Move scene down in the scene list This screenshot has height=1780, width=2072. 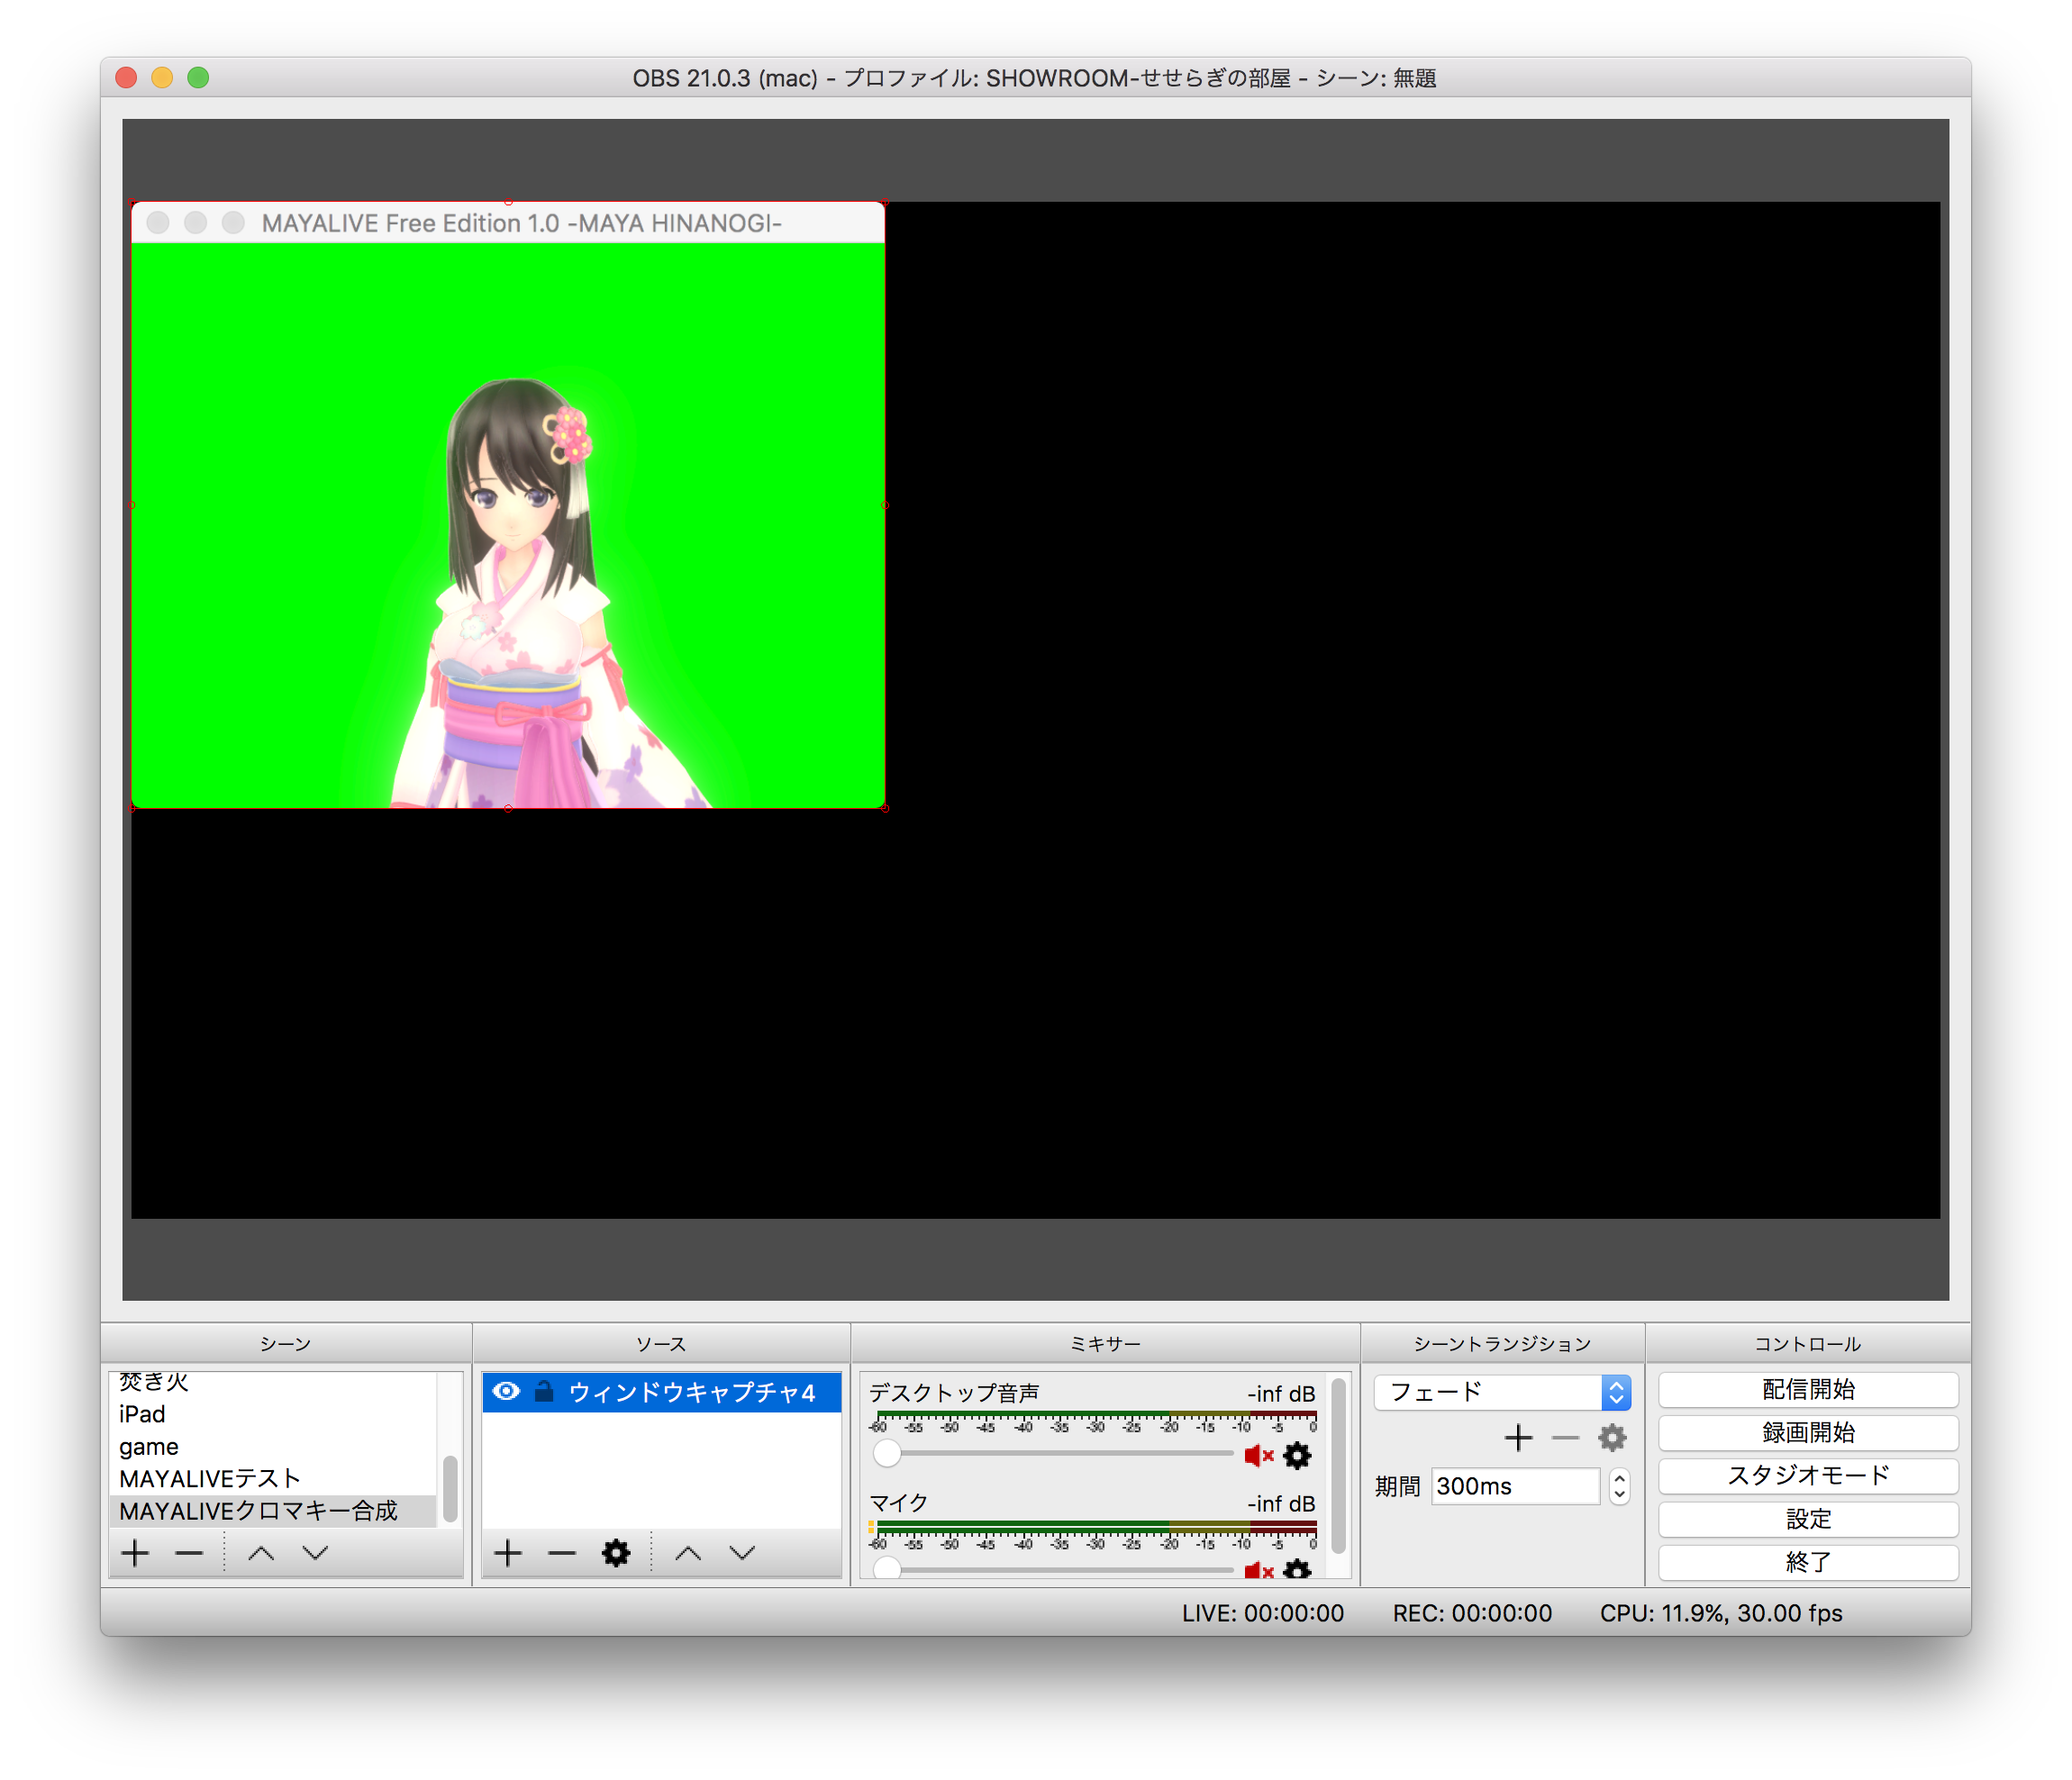[316, 1553]
